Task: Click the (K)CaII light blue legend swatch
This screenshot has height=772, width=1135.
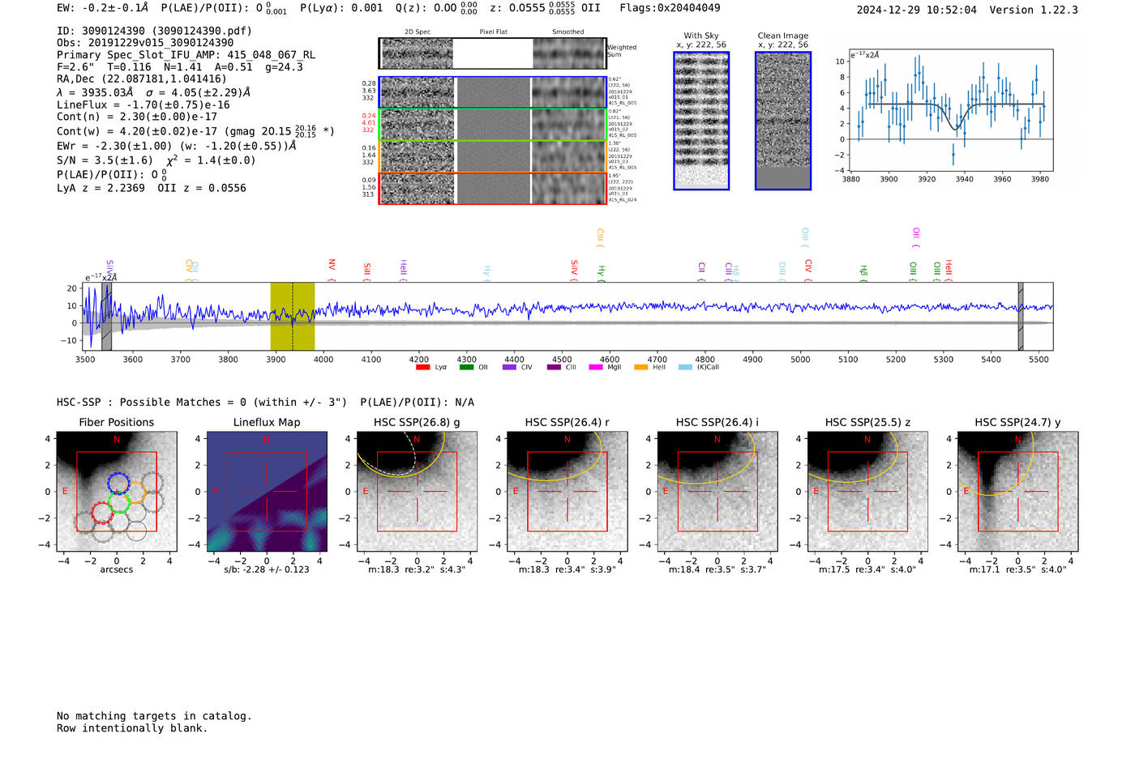Action: [685, 368]
